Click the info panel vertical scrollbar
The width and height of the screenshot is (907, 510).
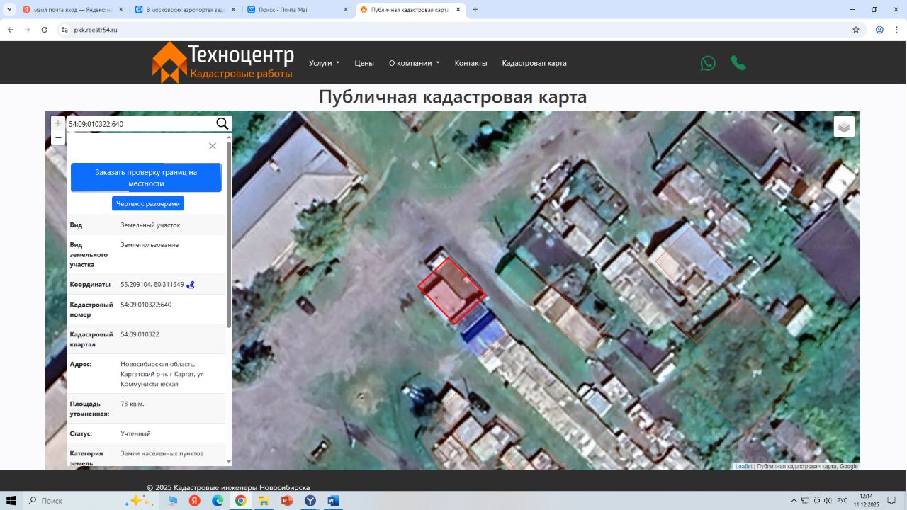click(229, 234)
